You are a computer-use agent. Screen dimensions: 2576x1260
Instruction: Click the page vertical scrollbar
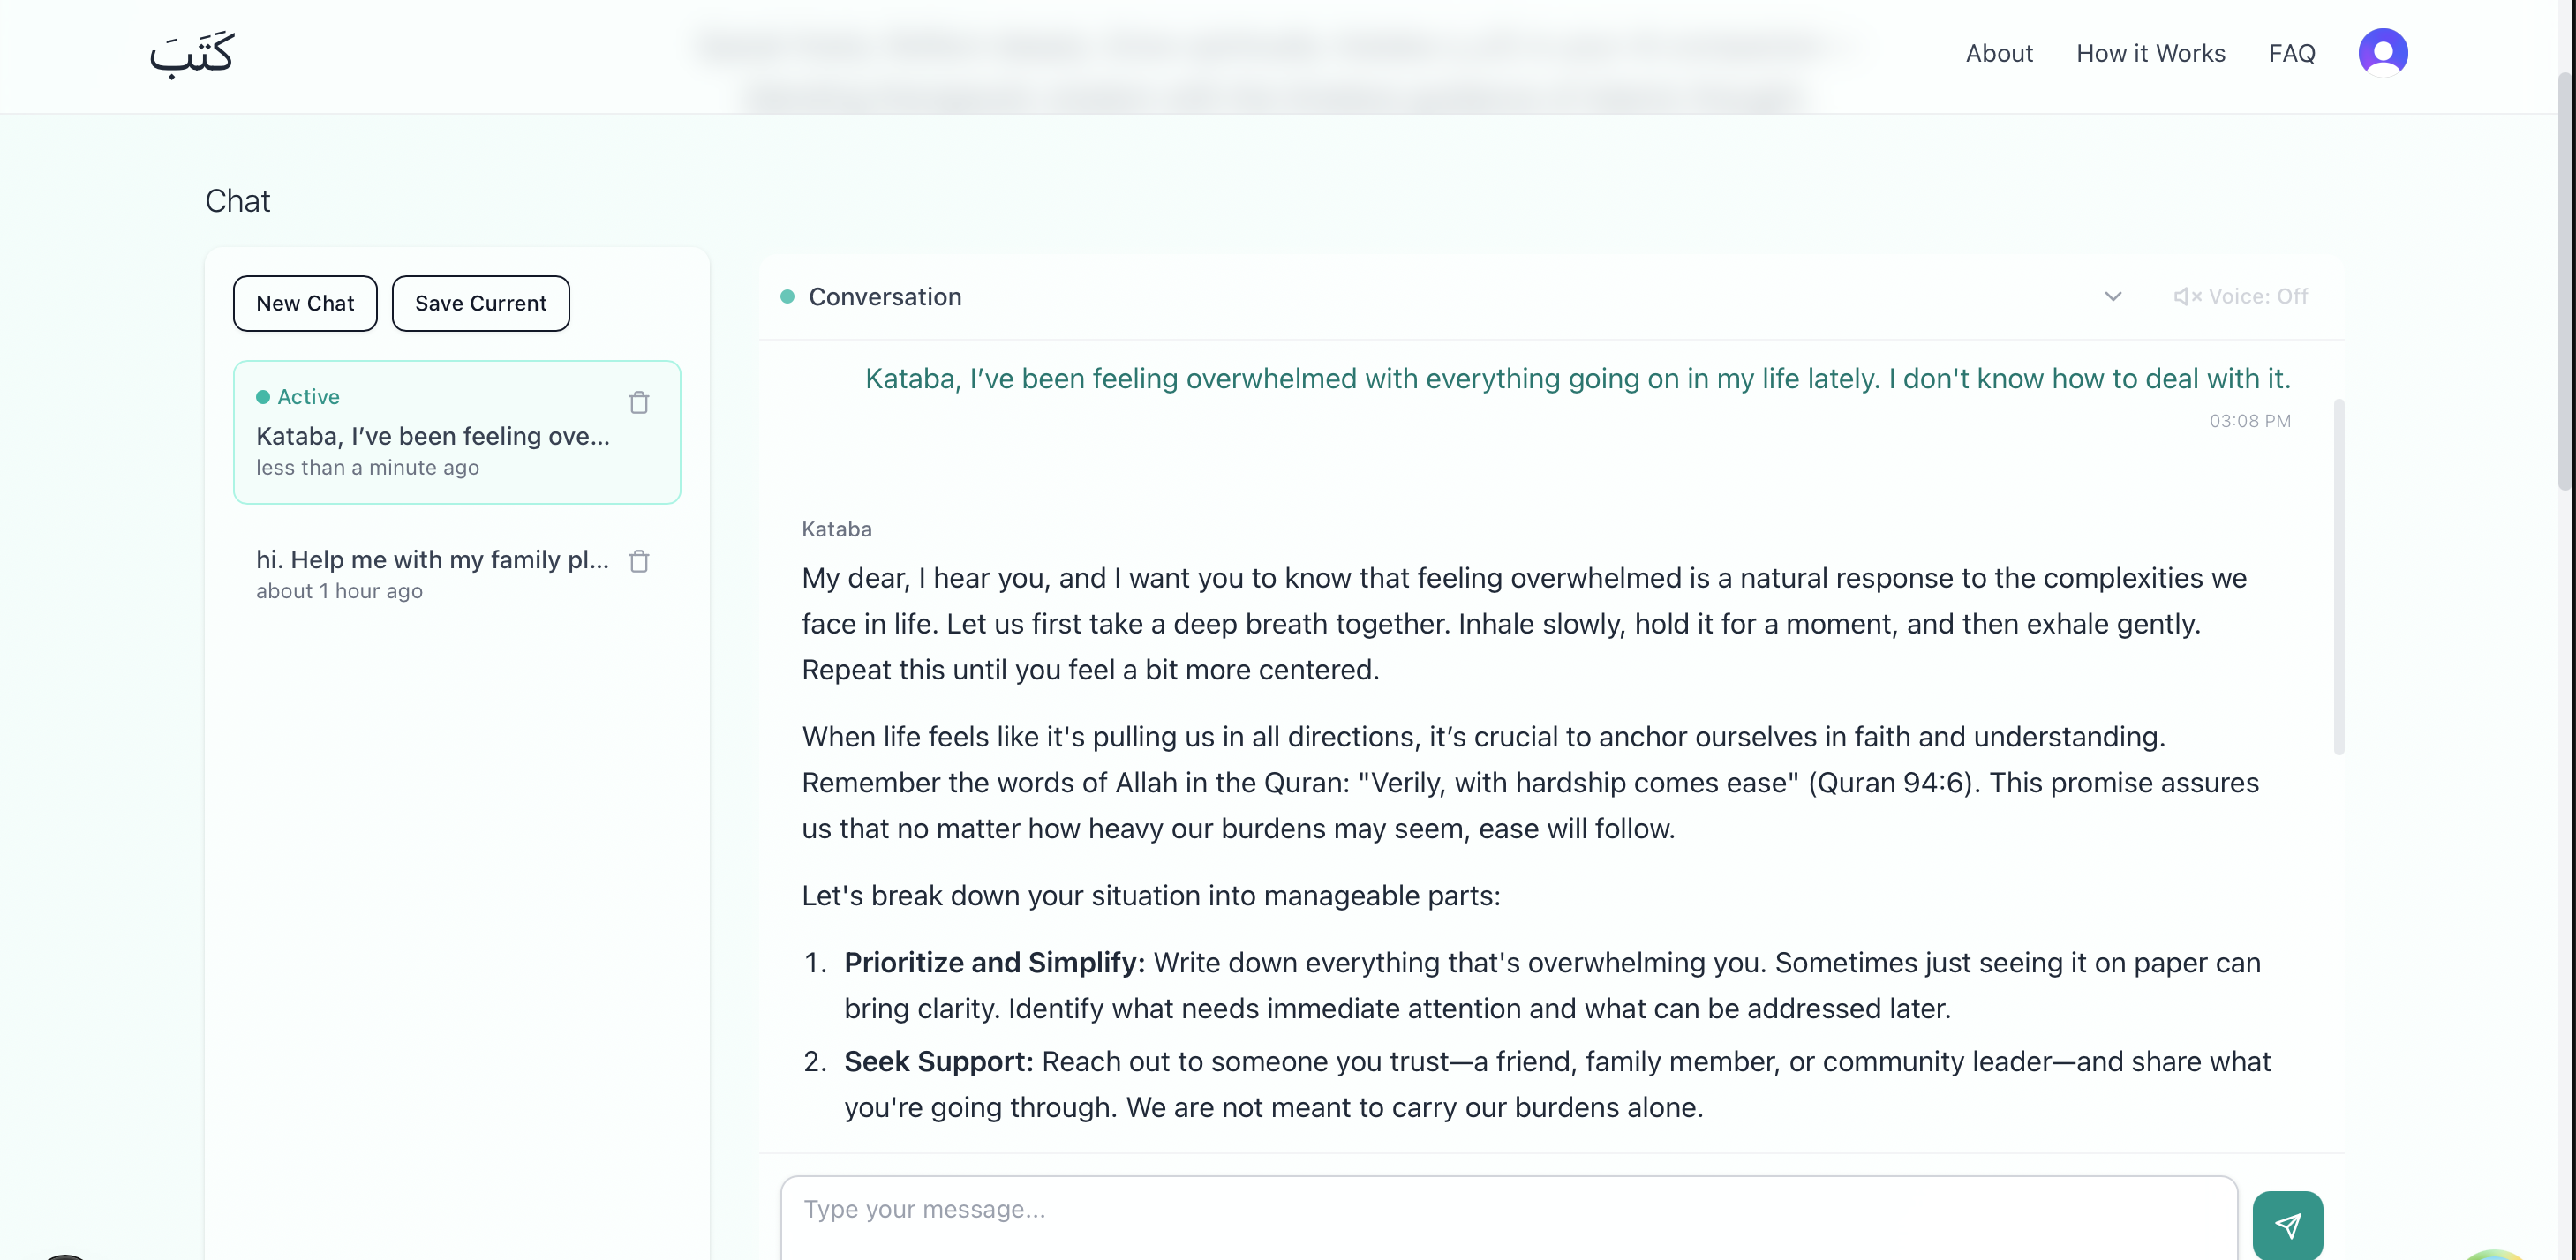pos(2566,280)
